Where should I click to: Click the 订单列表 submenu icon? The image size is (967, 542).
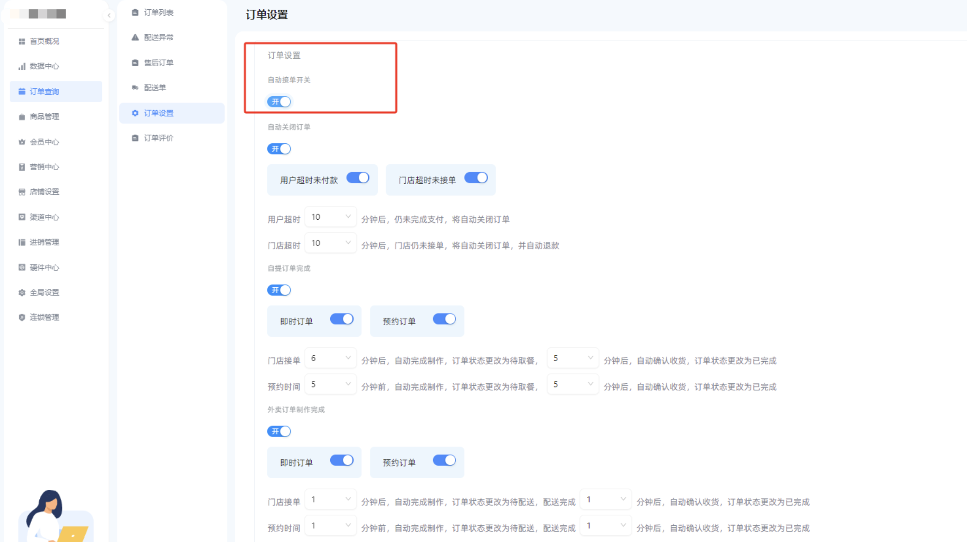pos(135,12)
